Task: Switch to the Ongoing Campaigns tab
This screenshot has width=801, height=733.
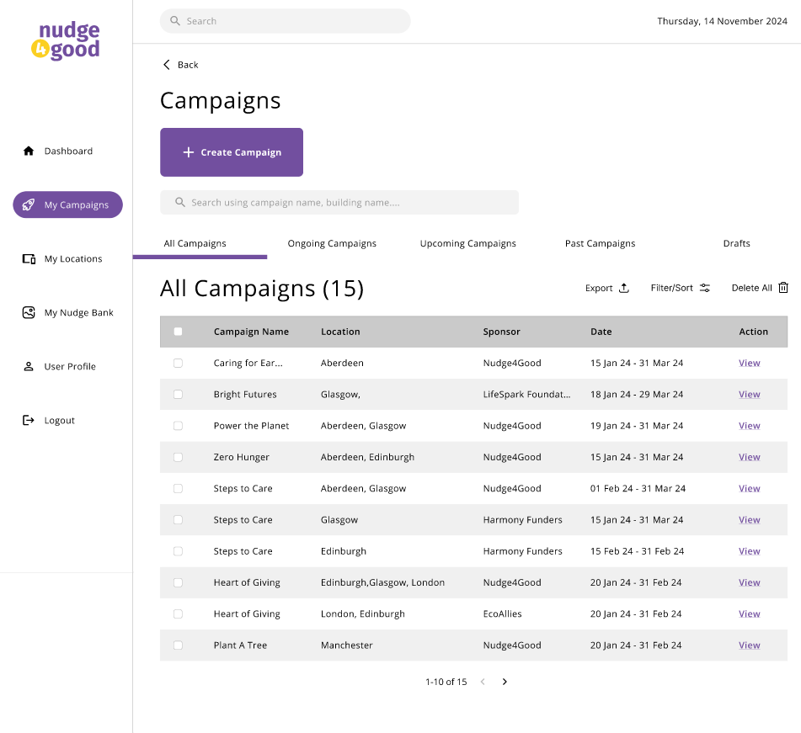Action: tap(332, 244)
